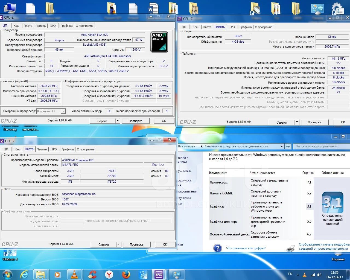
Task: Open Firefox from the taskbar
Action: pos(126,274)
